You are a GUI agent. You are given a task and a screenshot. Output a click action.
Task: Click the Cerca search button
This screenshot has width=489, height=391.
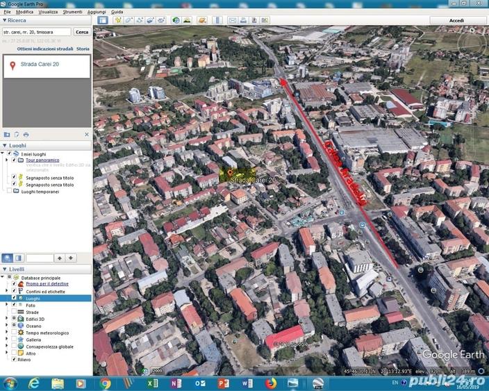click(x=82, y=32)
